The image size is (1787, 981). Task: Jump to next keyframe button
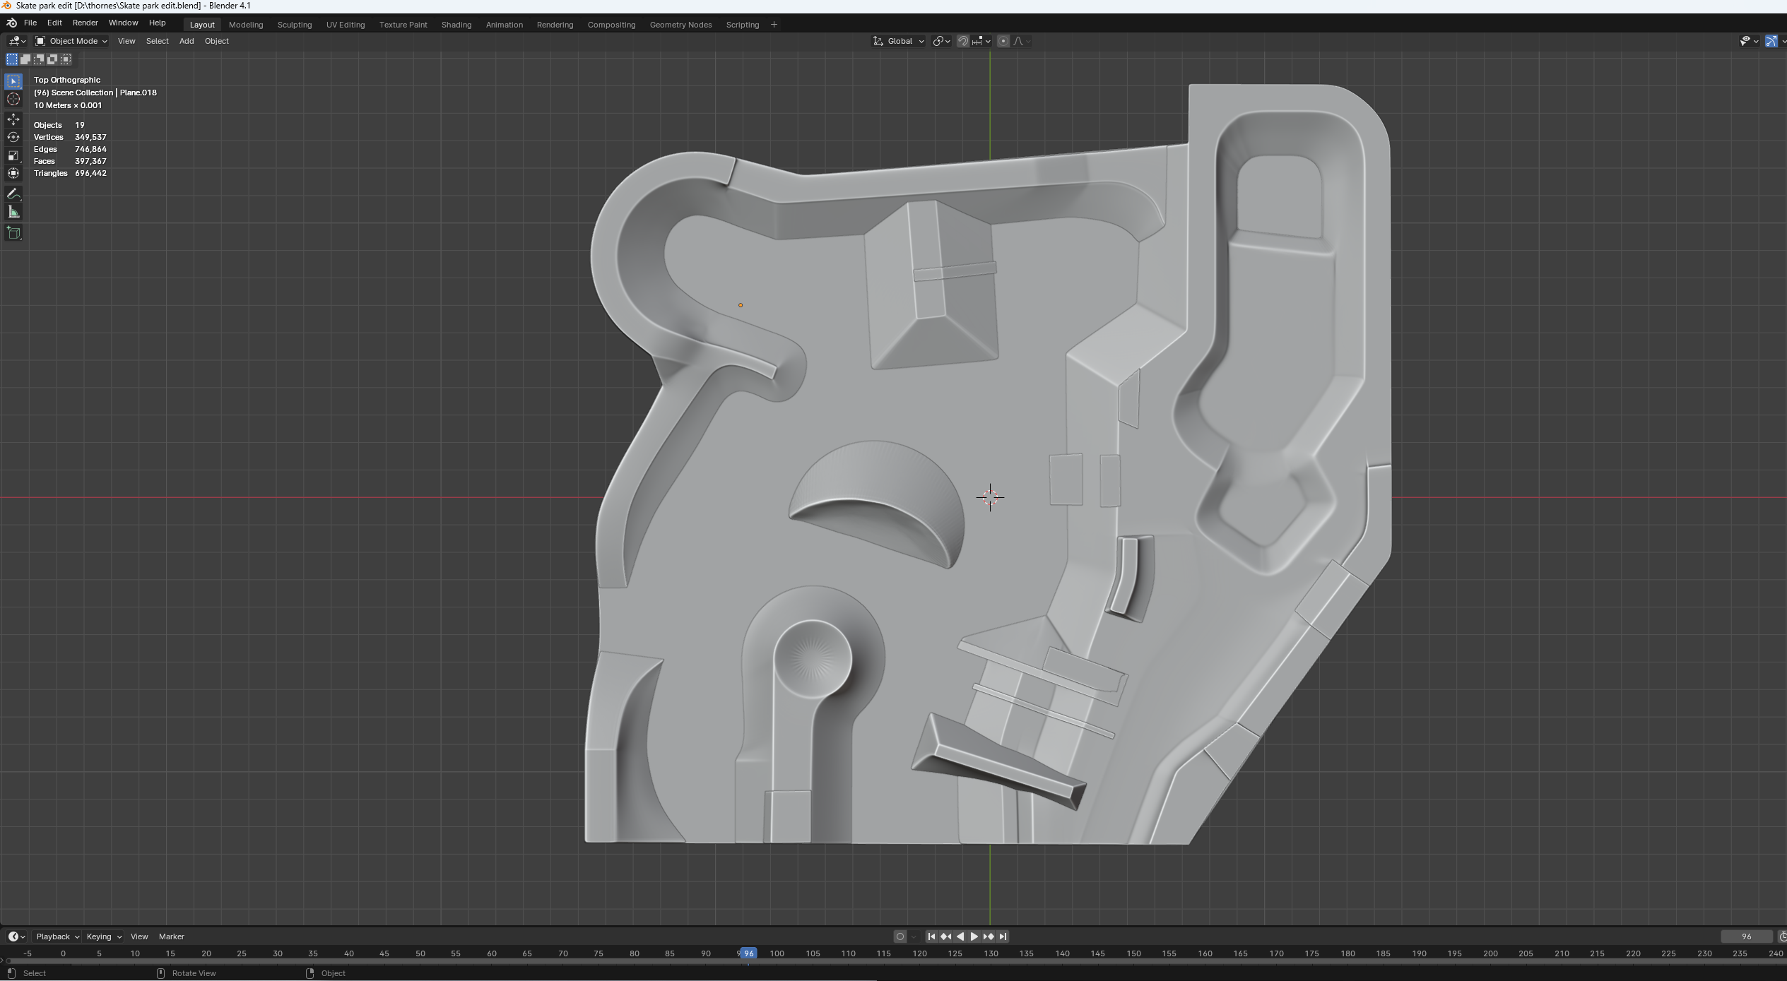(989, 937)
